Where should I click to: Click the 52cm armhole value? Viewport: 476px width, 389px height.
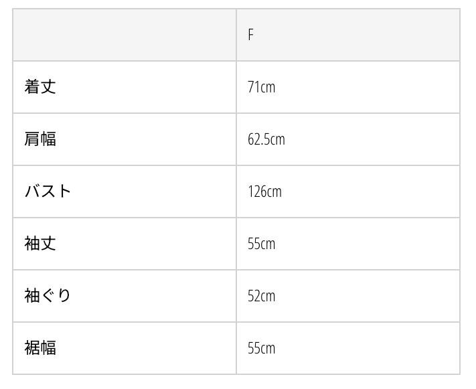click(x=261, y=296)
